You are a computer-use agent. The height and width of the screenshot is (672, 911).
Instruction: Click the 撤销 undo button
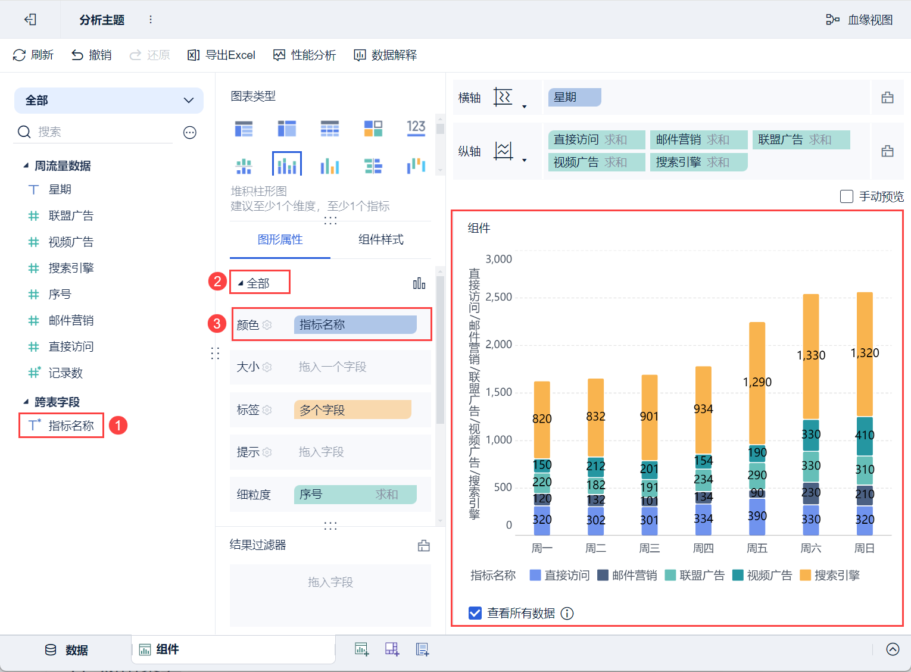point(92,55)
